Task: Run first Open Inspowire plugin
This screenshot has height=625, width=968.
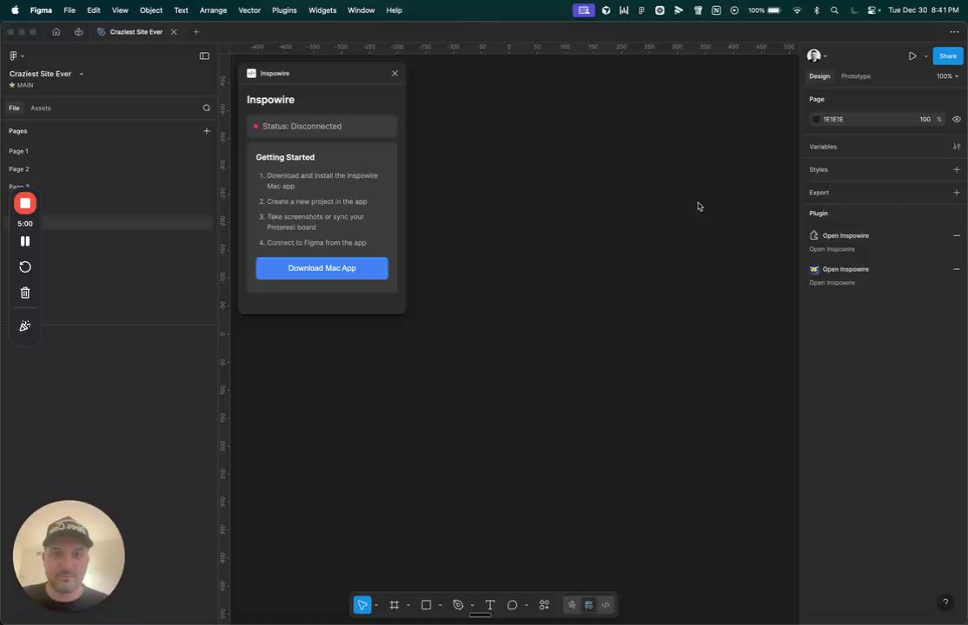Action: coord(845,236)
